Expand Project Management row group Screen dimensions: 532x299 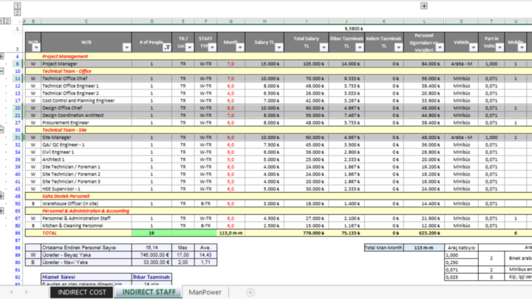point(2,56)
